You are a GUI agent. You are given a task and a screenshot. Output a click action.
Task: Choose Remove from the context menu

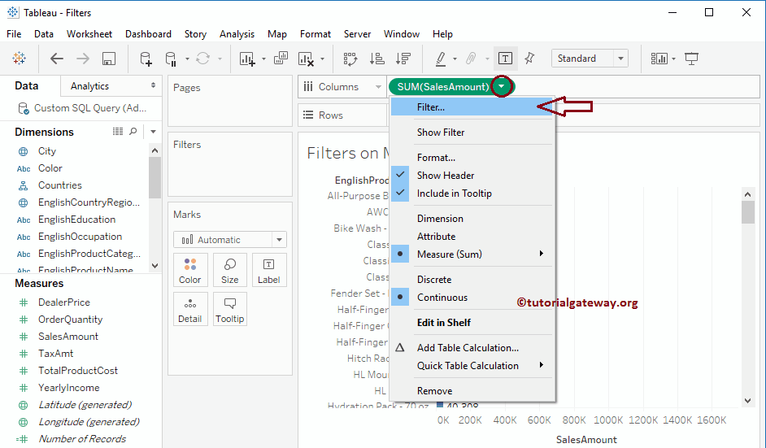coord(472,391)
